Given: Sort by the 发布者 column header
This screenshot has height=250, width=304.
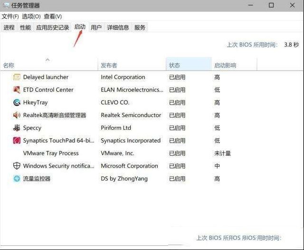Looking at the screenshot, I should tap(109, 65).
